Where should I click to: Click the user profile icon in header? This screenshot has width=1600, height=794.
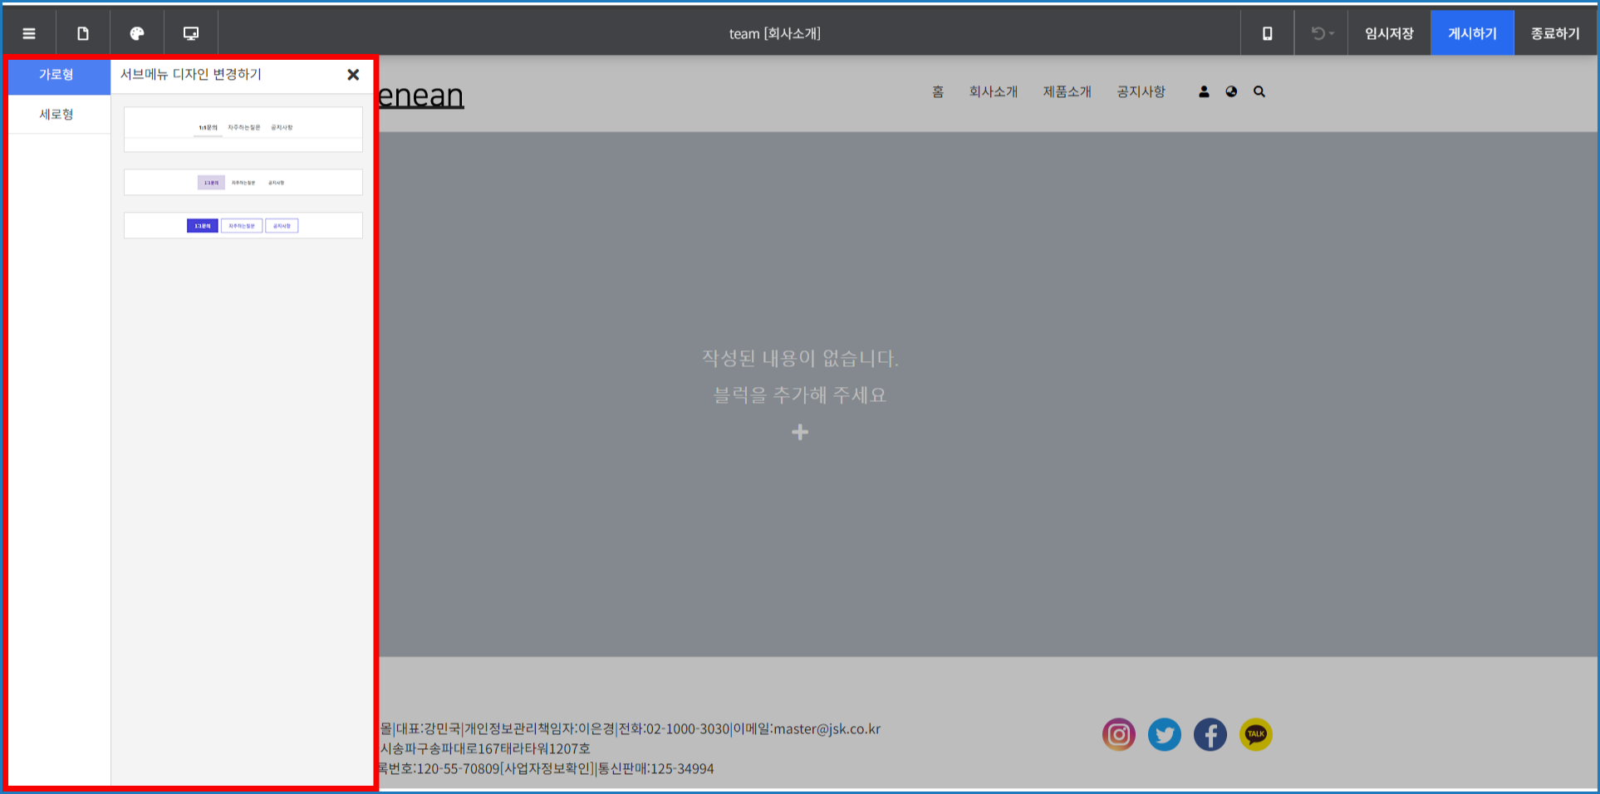1204,92
